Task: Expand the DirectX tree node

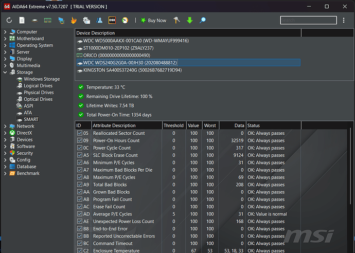Action: (5, 133)
